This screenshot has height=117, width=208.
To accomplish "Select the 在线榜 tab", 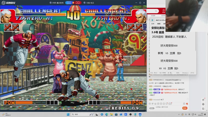I will coord(153,16).
